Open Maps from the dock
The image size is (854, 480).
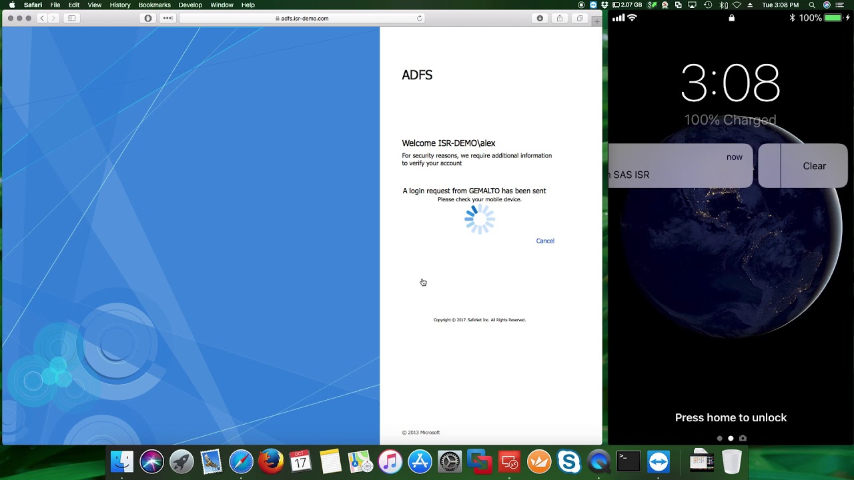(360, 461)
